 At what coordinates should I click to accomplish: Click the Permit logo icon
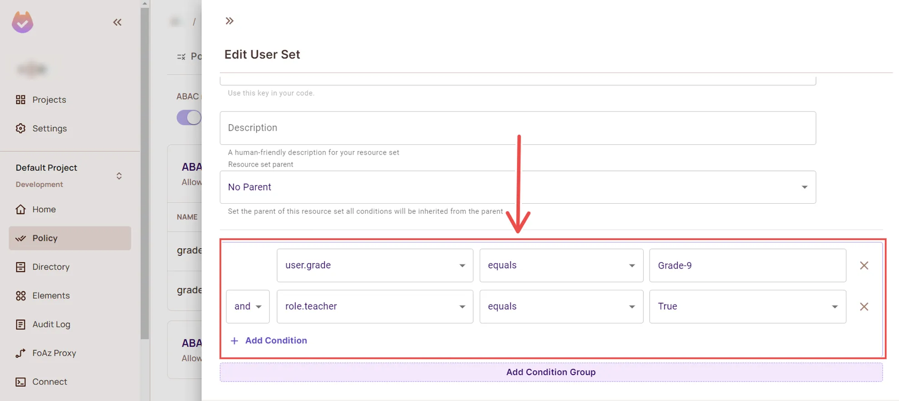tap(22, 22)
